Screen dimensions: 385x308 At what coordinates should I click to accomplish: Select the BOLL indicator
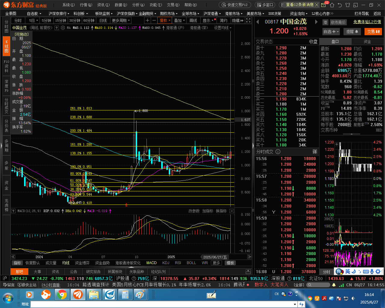[191, 263]
